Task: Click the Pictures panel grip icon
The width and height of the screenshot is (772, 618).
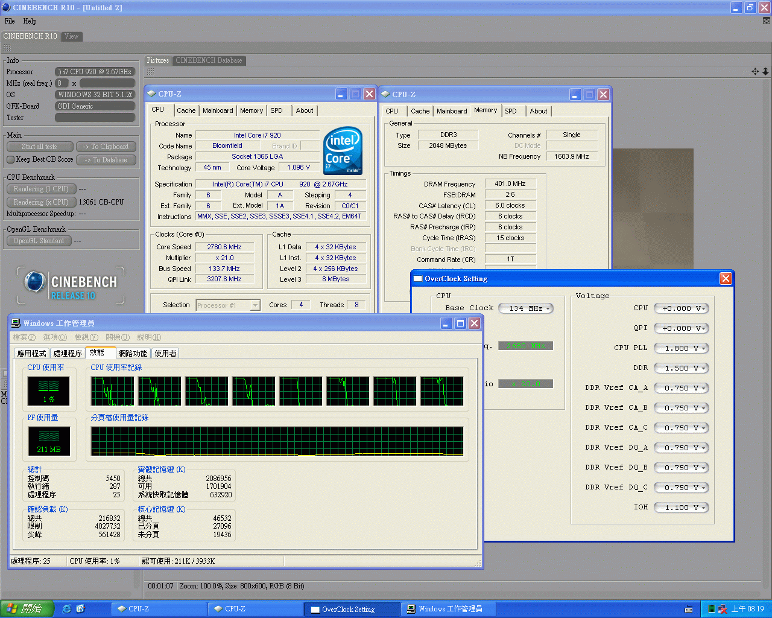Action: [150, 71]
